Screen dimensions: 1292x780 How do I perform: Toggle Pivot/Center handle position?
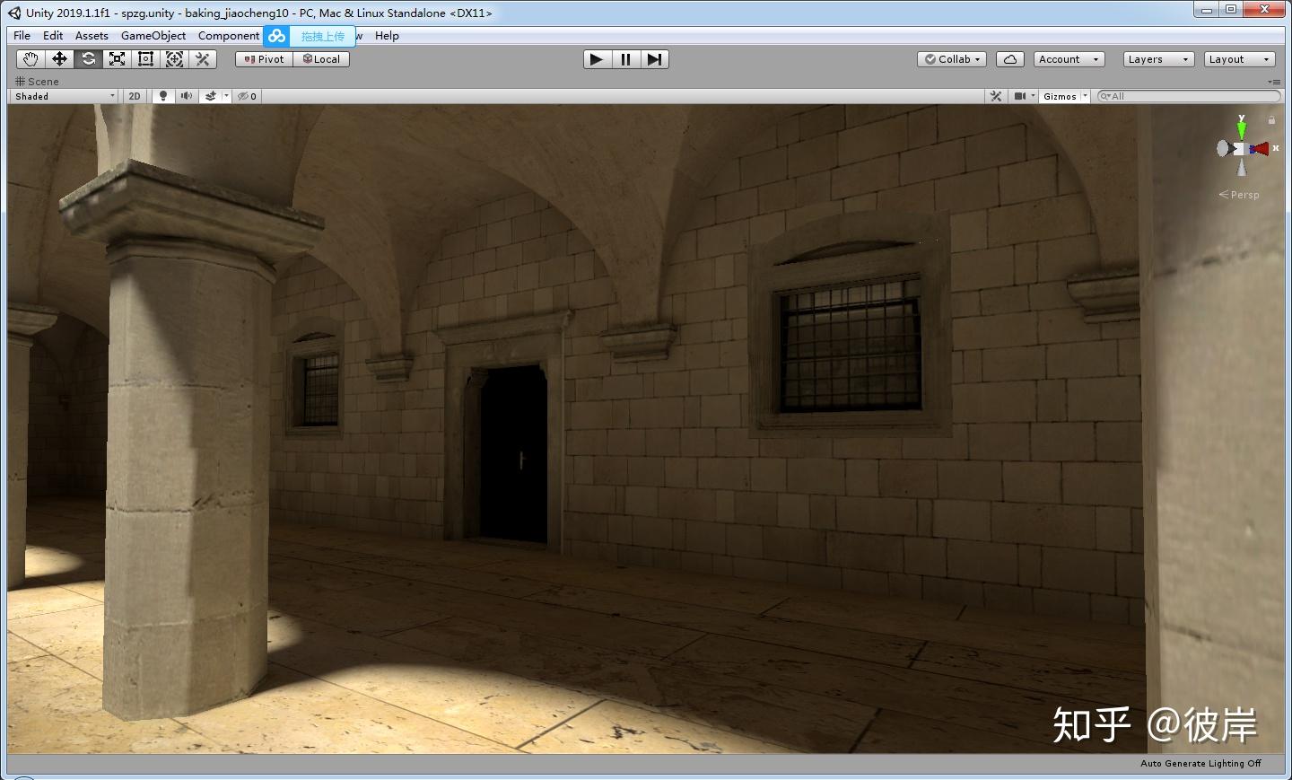click(264, 59)
